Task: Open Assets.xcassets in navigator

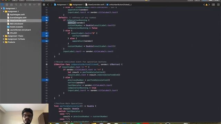Action: pos(15,27)
